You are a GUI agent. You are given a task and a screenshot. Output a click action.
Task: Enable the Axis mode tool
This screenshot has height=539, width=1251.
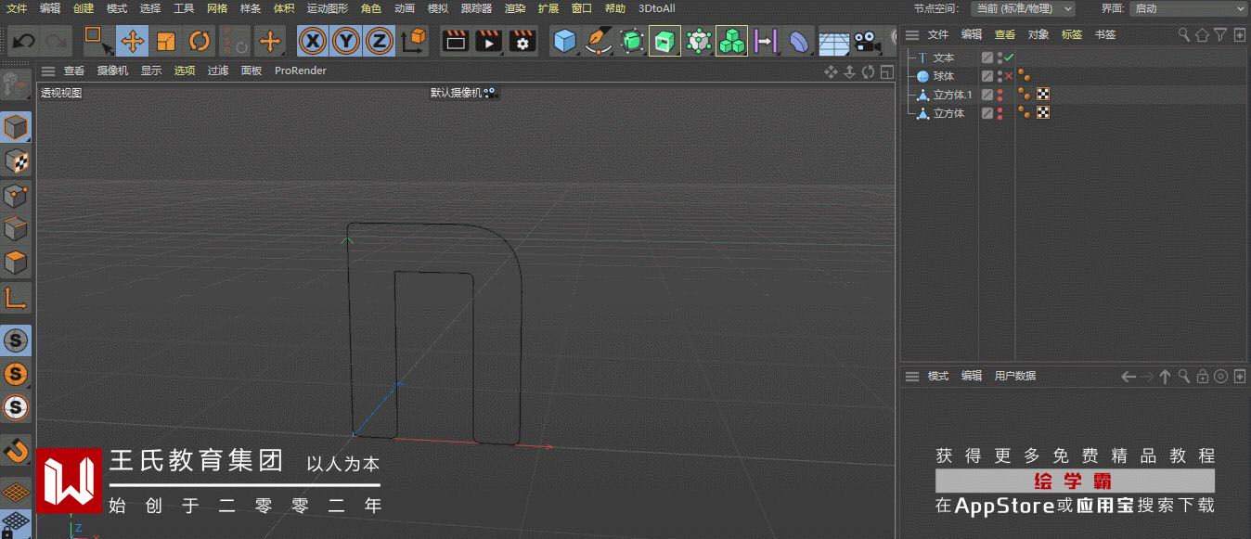16,297
